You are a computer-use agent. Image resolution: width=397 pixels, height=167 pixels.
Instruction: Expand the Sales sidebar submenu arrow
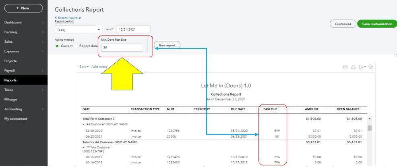[42, 42]
